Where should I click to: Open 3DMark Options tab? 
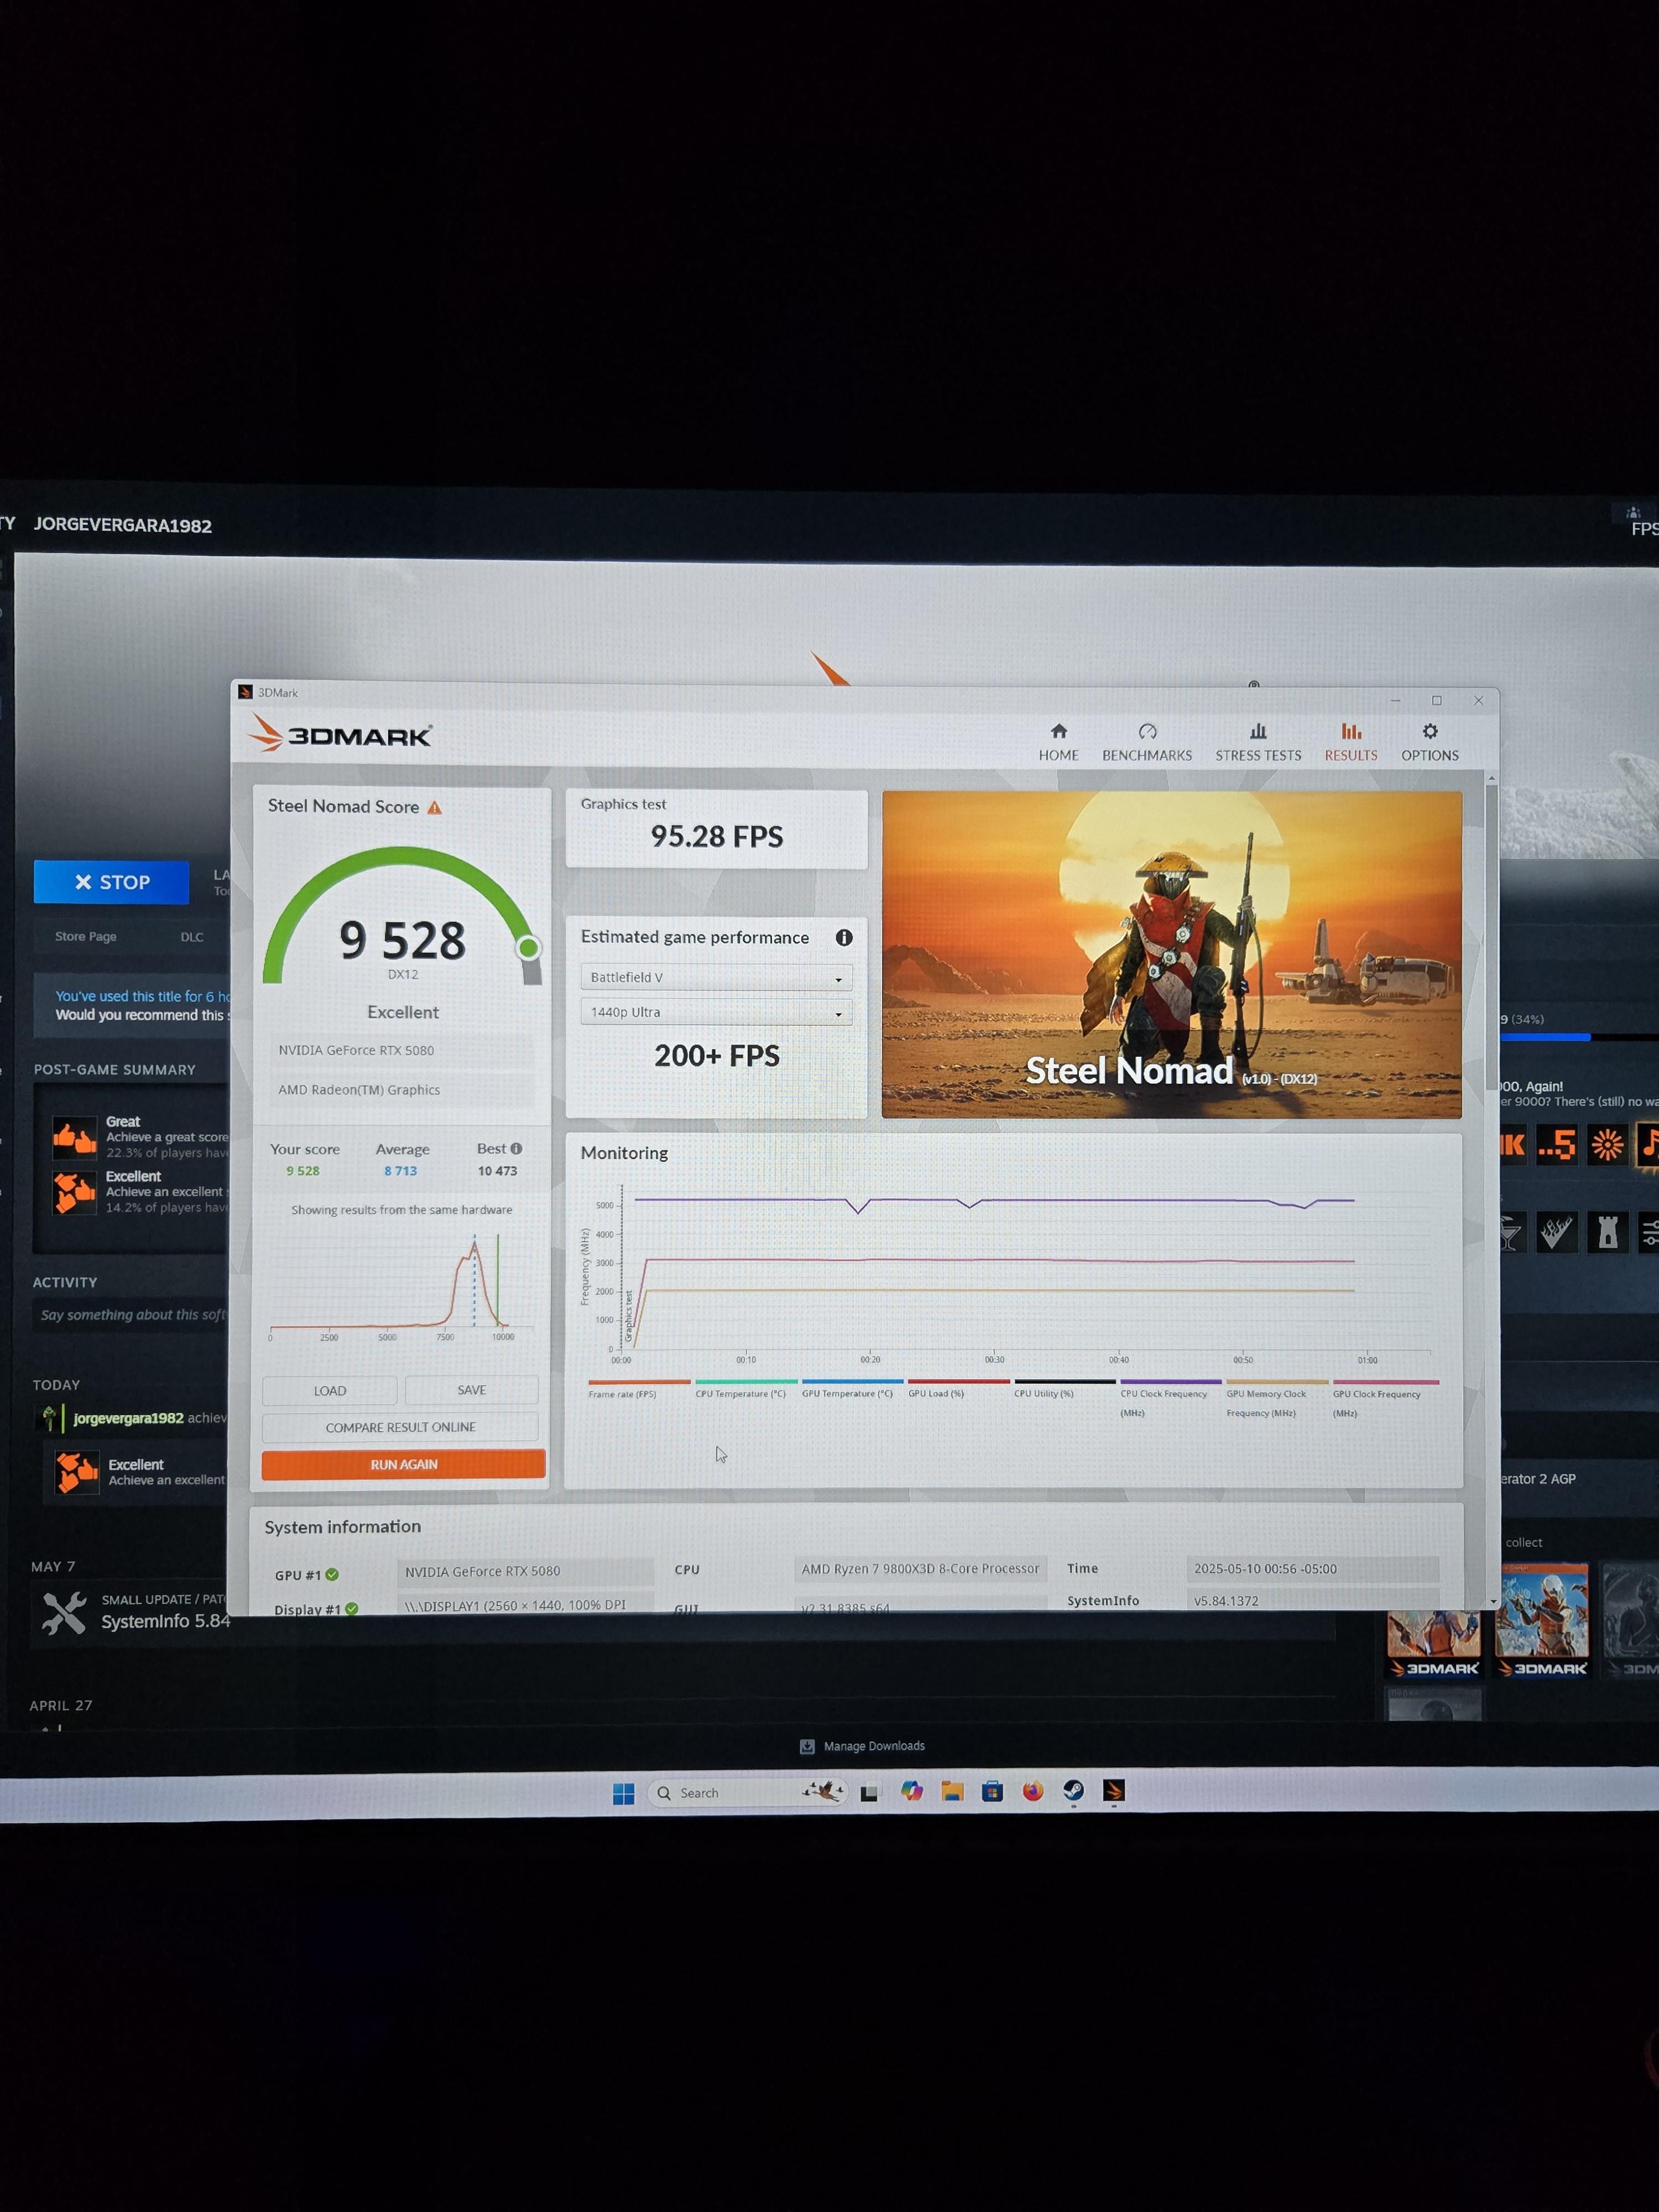tap(1430, 743)
